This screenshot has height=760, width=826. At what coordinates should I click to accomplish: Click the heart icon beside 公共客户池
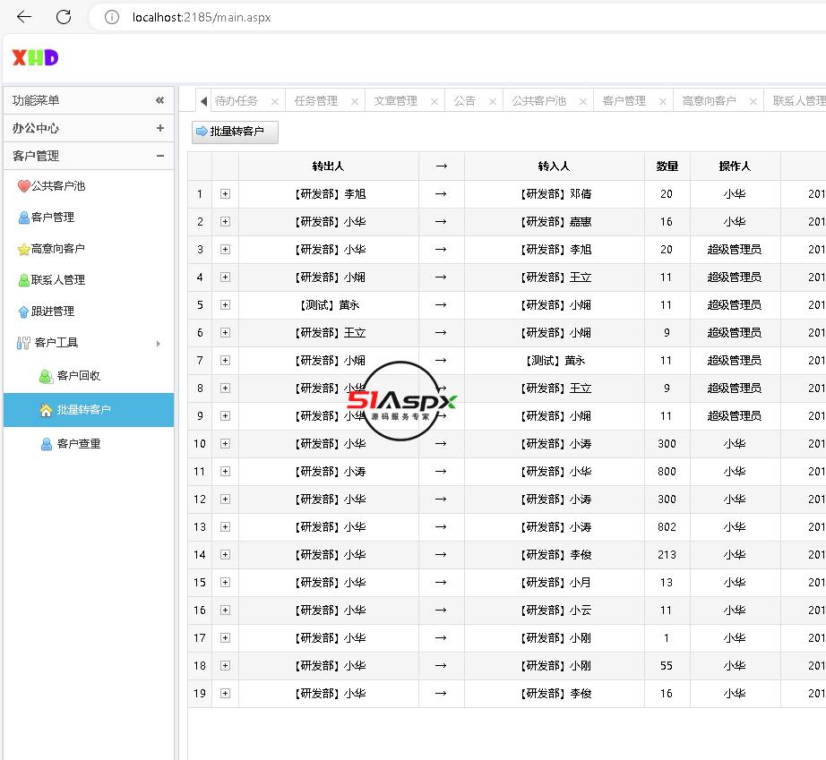[23, 186]
